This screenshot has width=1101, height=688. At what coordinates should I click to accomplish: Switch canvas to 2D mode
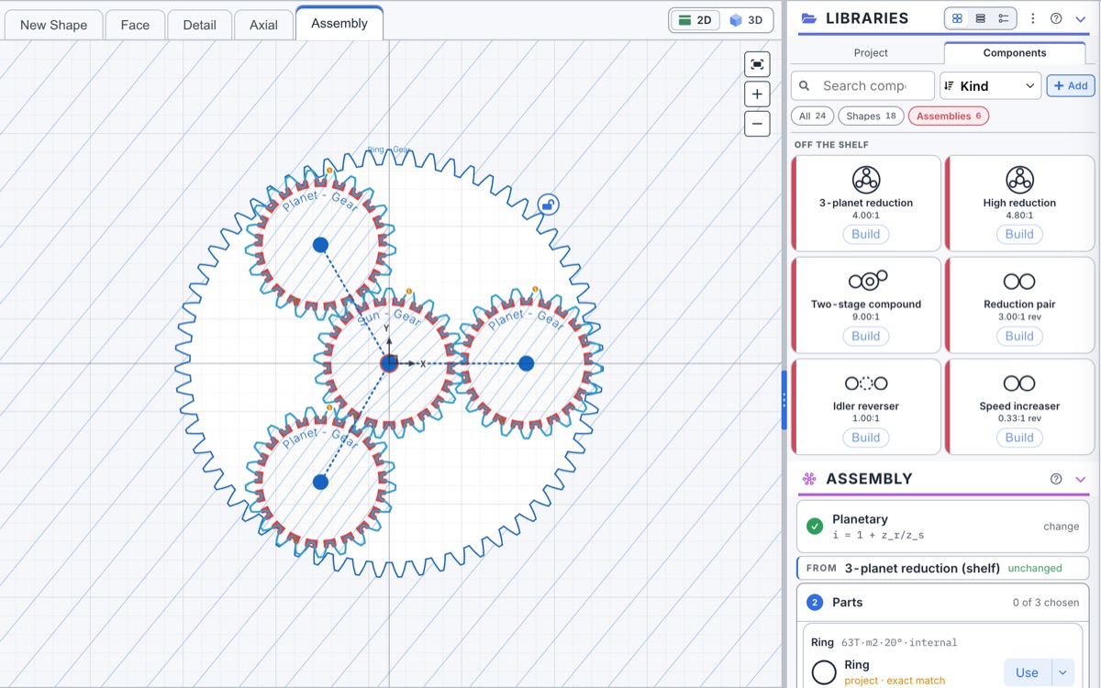pos(695,20)
